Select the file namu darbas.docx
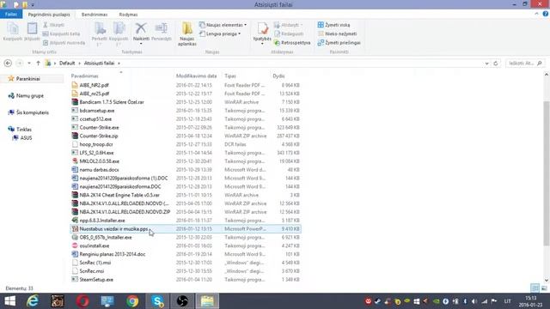Viewport: 550px width, 309px height. tap(99, 170)
